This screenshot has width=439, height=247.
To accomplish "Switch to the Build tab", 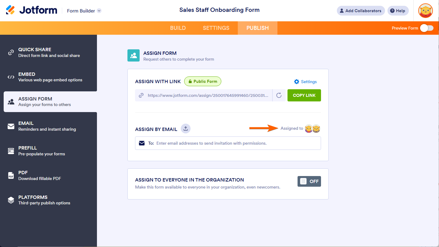I will point(178,28).
